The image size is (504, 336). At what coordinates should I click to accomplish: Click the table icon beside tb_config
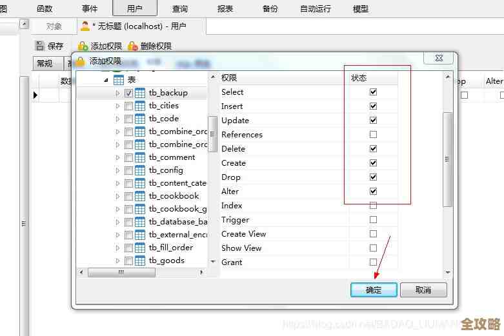pos(140,170)
